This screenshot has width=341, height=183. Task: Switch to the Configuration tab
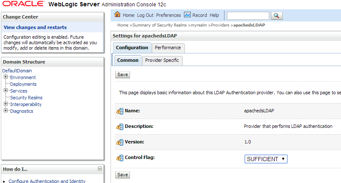(132, 48)
